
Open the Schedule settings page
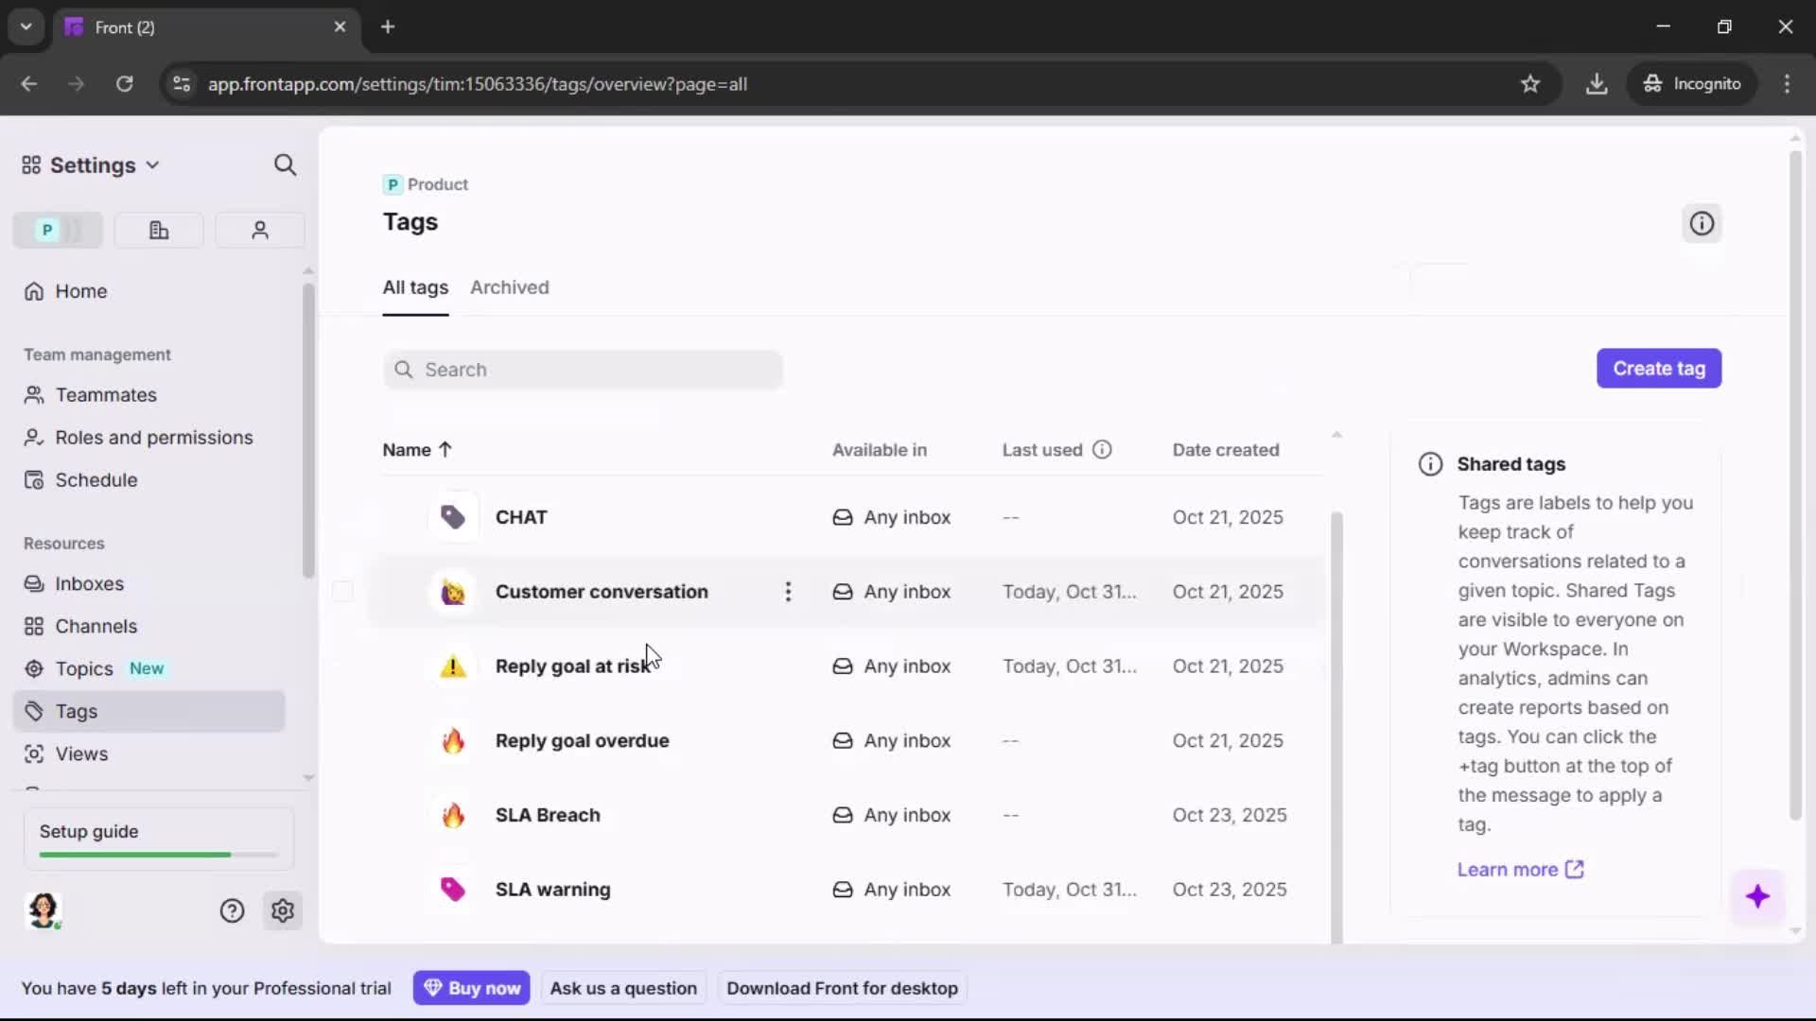(95, 480)
